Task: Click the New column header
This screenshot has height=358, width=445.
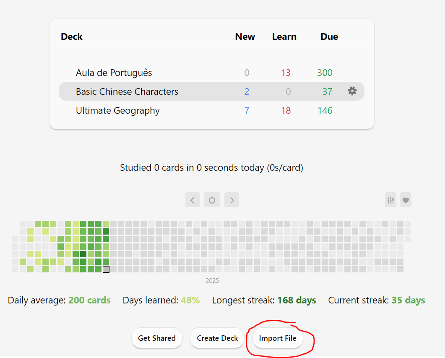Action: pos(245,37)
